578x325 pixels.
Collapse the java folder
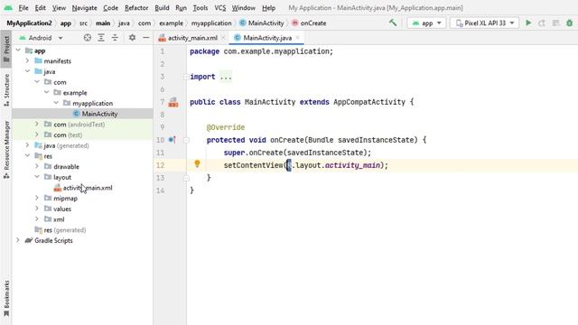28,71
